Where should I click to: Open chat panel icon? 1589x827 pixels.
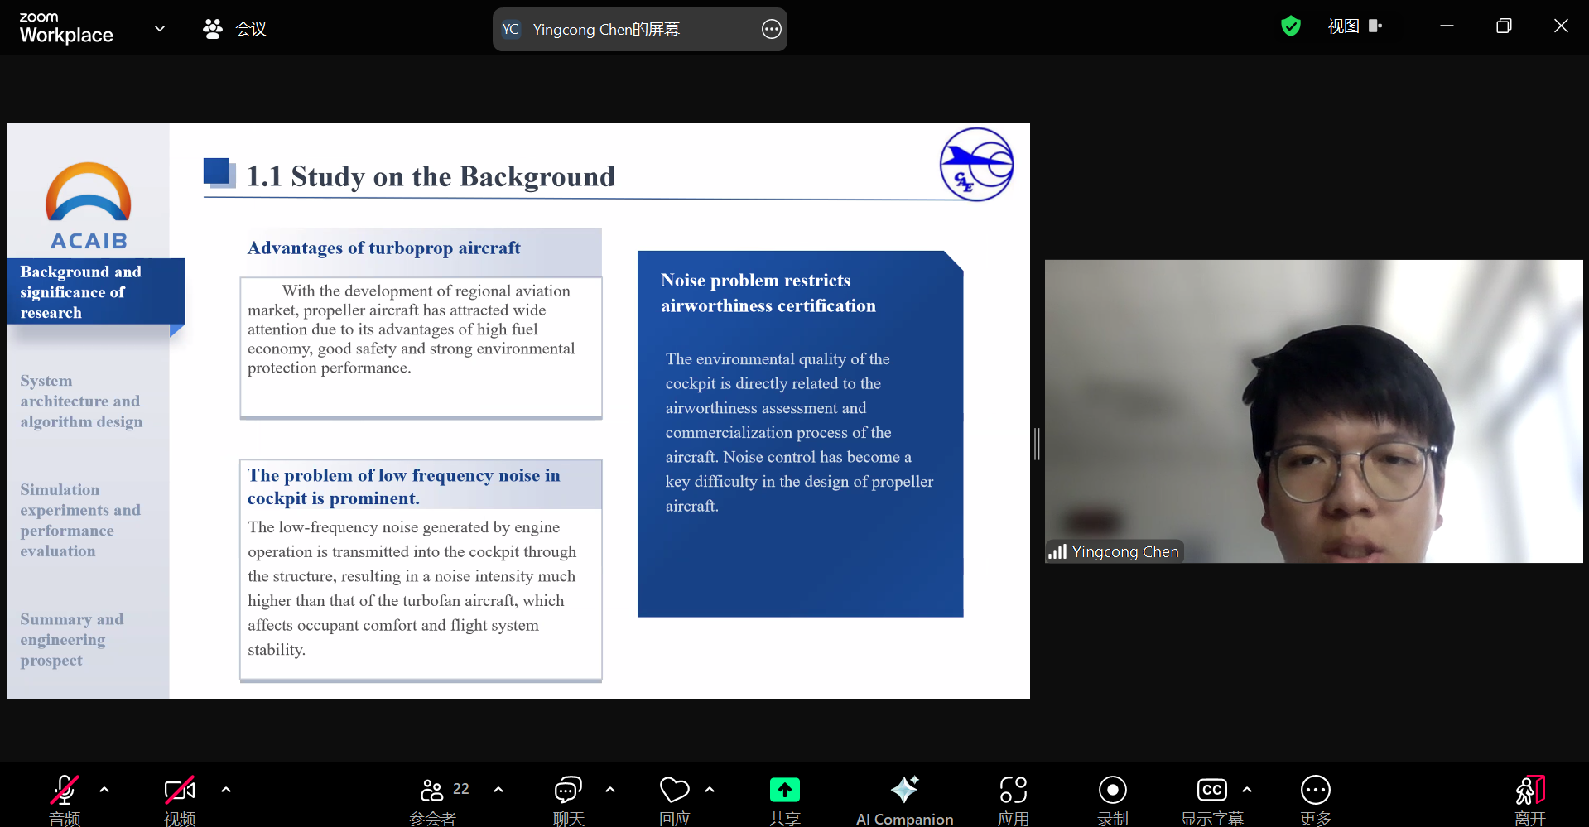[569, 791]
